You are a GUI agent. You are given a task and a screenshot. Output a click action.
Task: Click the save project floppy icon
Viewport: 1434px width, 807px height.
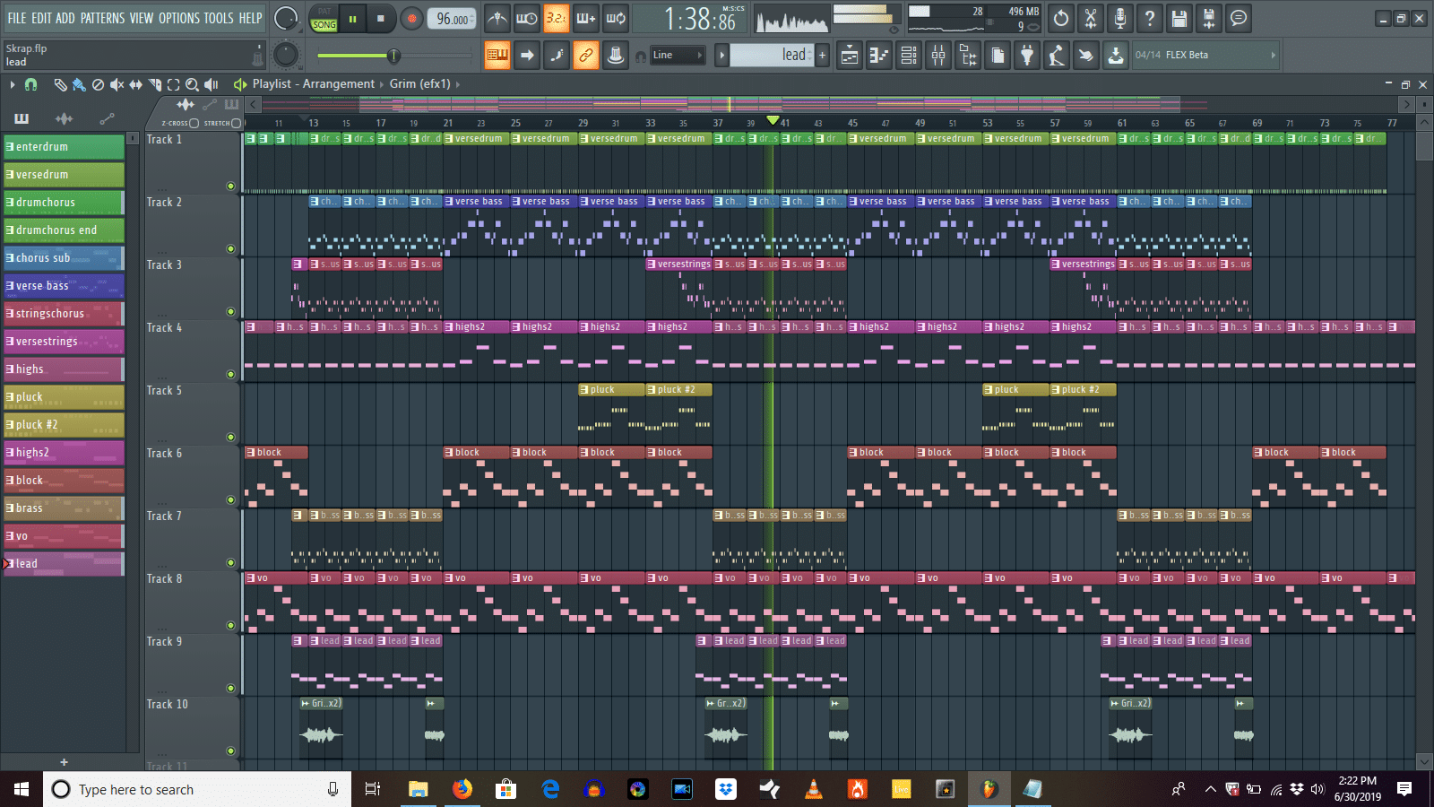(1179, 18)
